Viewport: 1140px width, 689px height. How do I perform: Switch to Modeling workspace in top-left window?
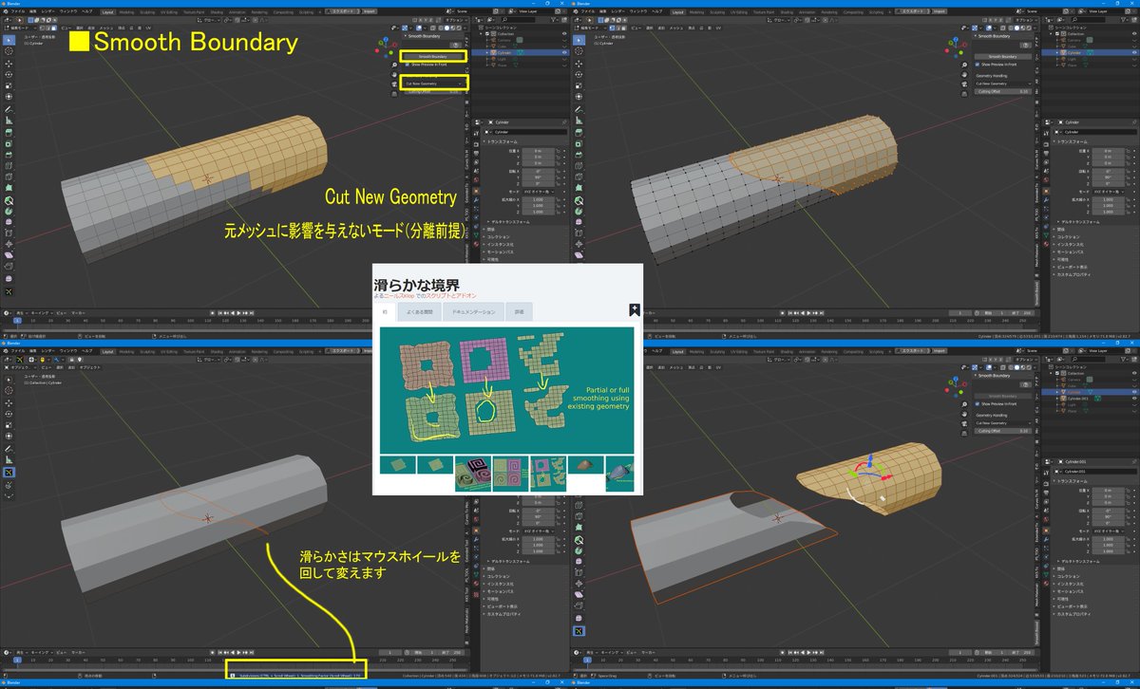pos(127,11)
